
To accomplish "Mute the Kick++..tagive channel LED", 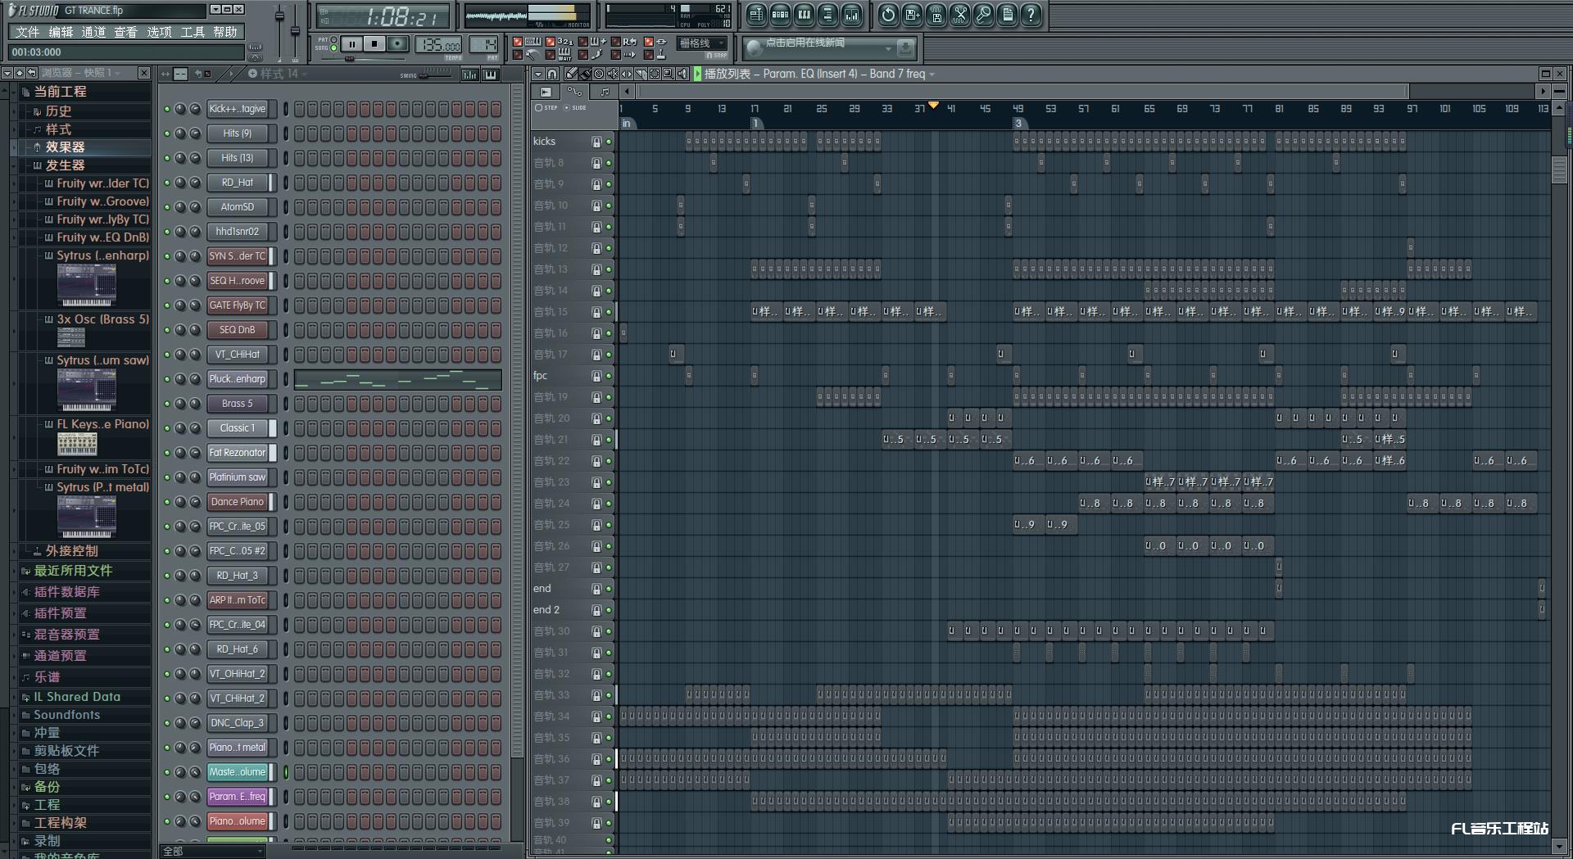I will click(167, 109).
